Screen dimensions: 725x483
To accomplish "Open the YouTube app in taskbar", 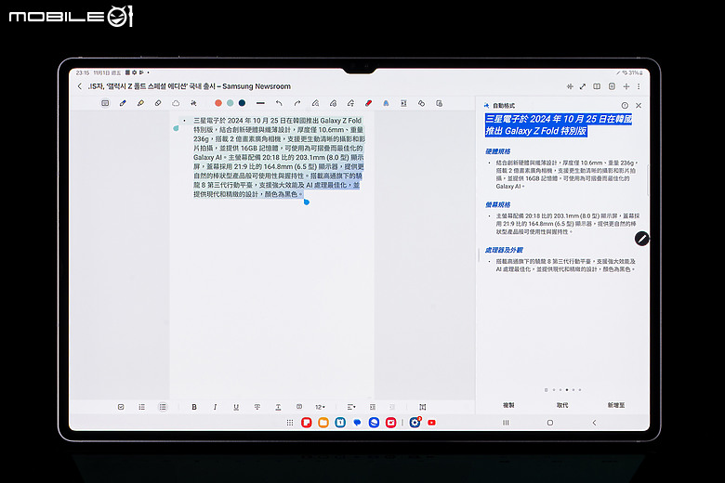I will (x=431, y=423).
